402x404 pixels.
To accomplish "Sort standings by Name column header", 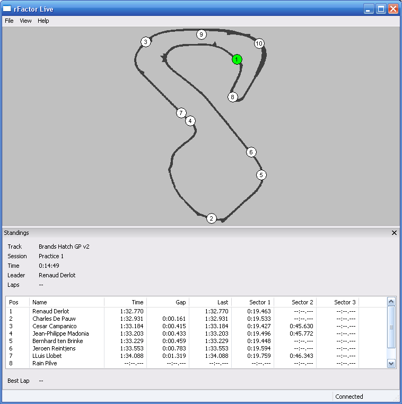I will coord(66,302).
